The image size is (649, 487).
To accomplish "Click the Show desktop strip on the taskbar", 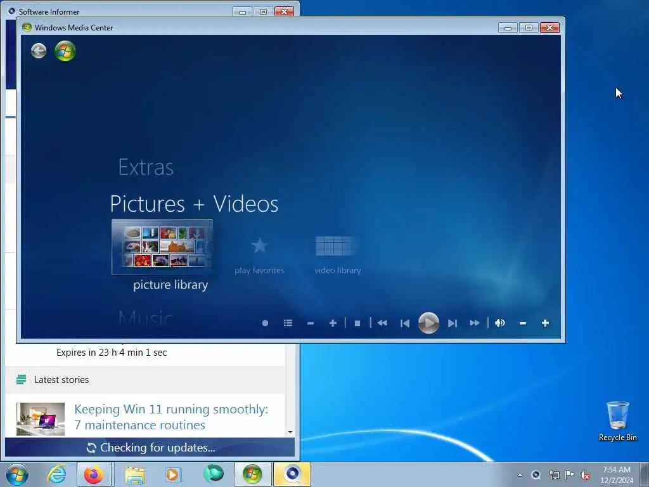I will point(645,474).
